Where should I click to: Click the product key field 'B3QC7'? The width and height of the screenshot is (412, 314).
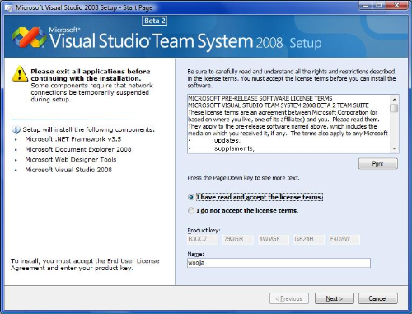[x=203, y=239]
